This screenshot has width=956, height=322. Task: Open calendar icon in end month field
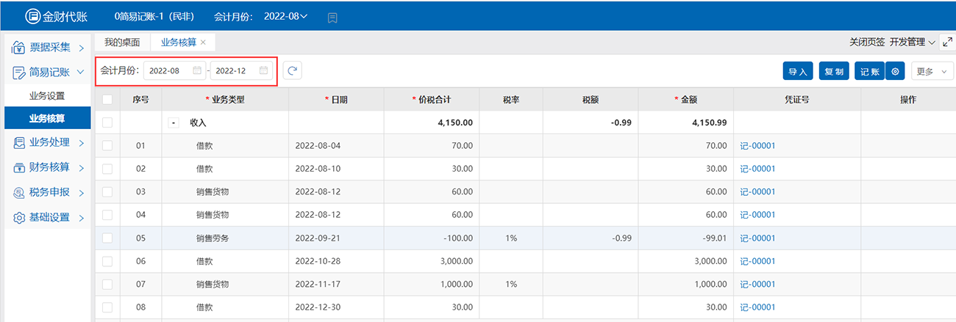click(x=263, y=70)
